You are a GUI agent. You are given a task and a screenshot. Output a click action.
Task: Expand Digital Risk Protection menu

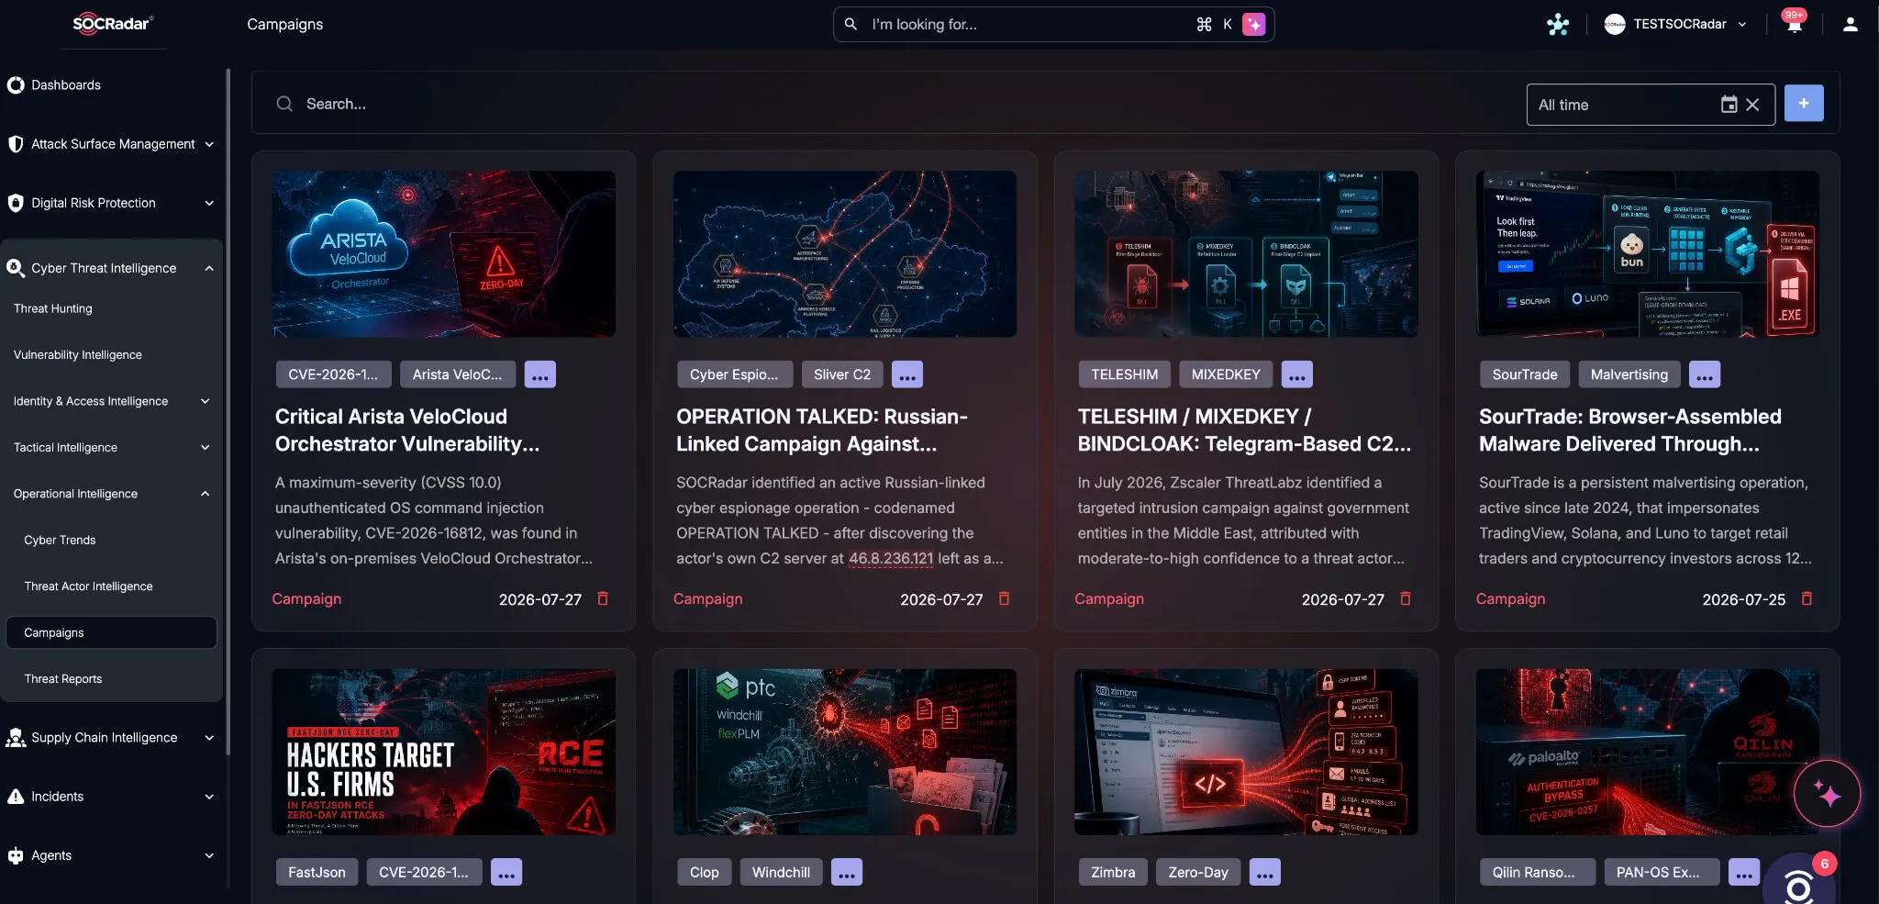pyautogui.click(x=209, y=203)
